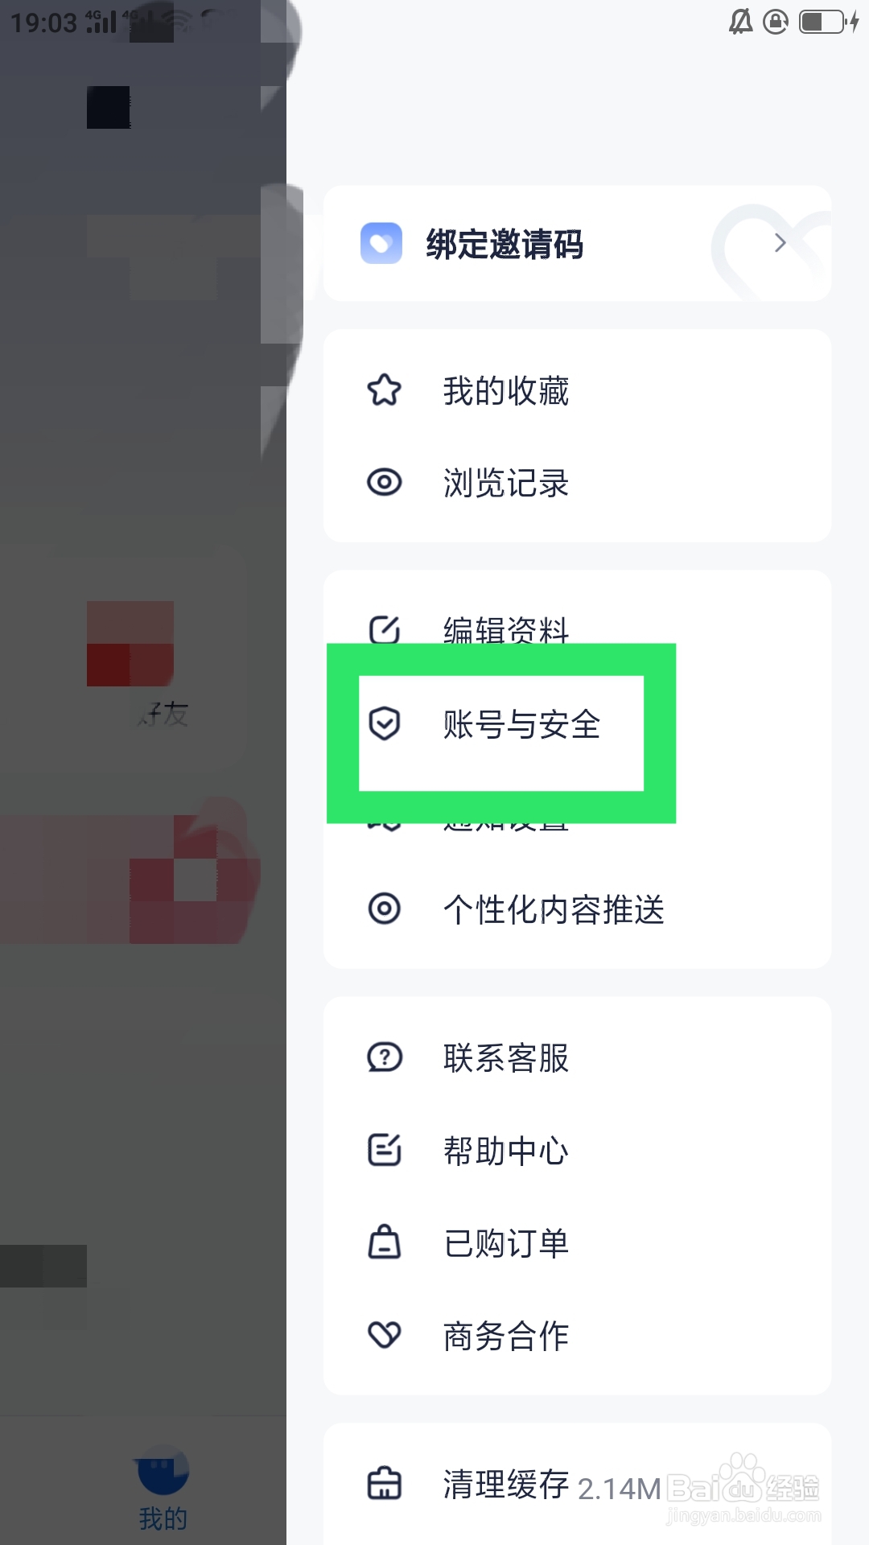Tap the blue invitation code icon
The height and width of the screenshot is (1545, 869).
click(381, 243)
